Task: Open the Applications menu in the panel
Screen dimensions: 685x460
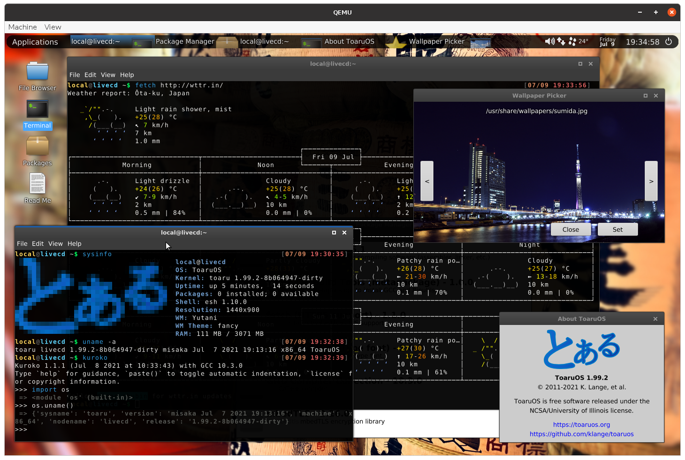Action: click(x=35, y=42)
